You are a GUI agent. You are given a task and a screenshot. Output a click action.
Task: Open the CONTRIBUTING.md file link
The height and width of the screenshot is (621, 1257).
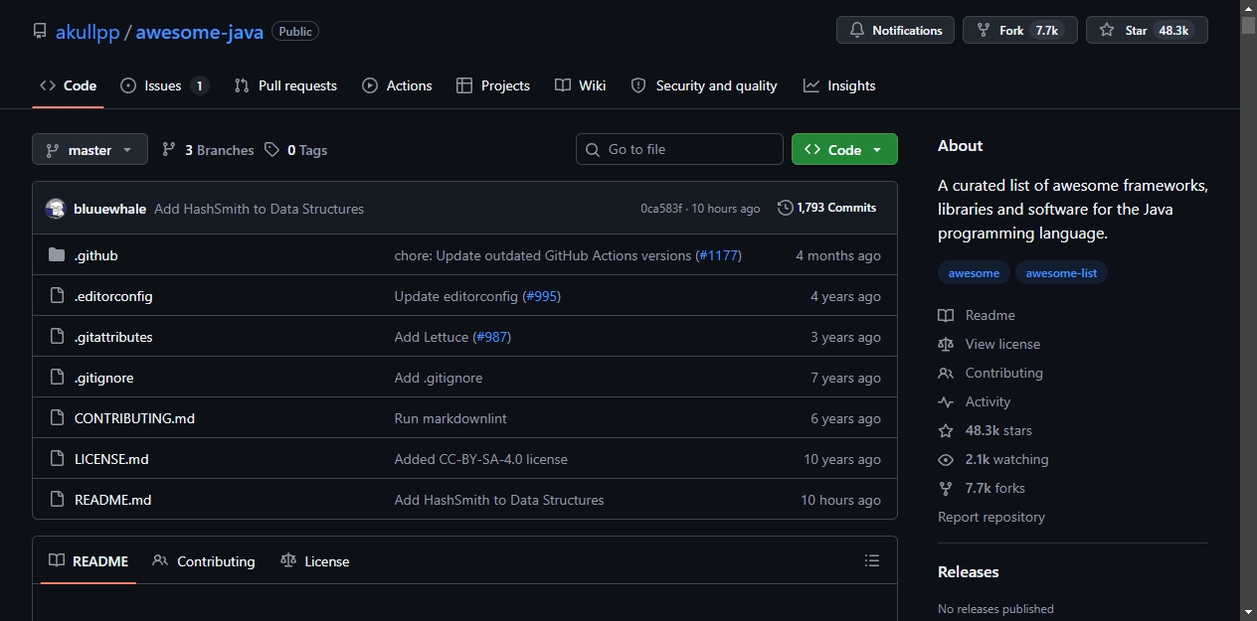pyautogui.click(x=134, y=418)
